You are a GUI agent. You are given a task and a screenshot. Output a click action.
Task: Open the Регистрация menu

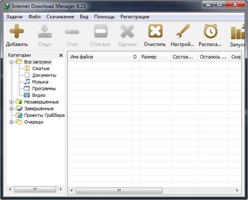click(135, 17)
